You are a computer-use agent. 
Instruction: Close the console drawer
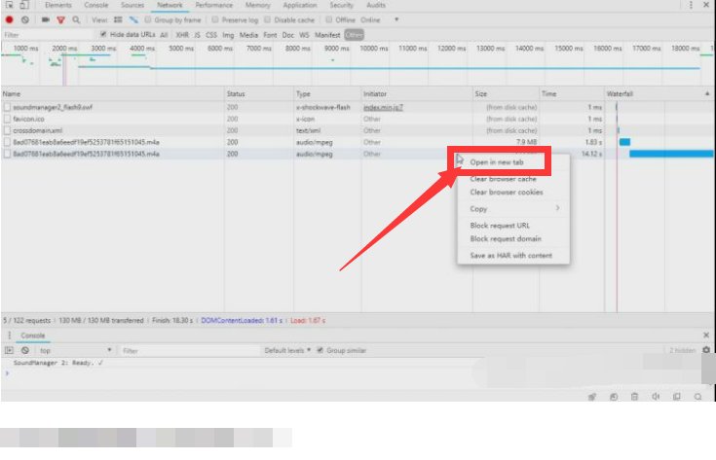(706, 335)
